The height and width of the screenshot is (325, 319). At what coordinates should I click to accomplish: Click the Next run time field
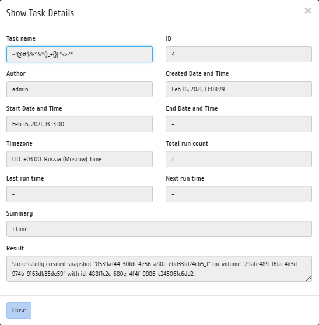click(239, 194)
